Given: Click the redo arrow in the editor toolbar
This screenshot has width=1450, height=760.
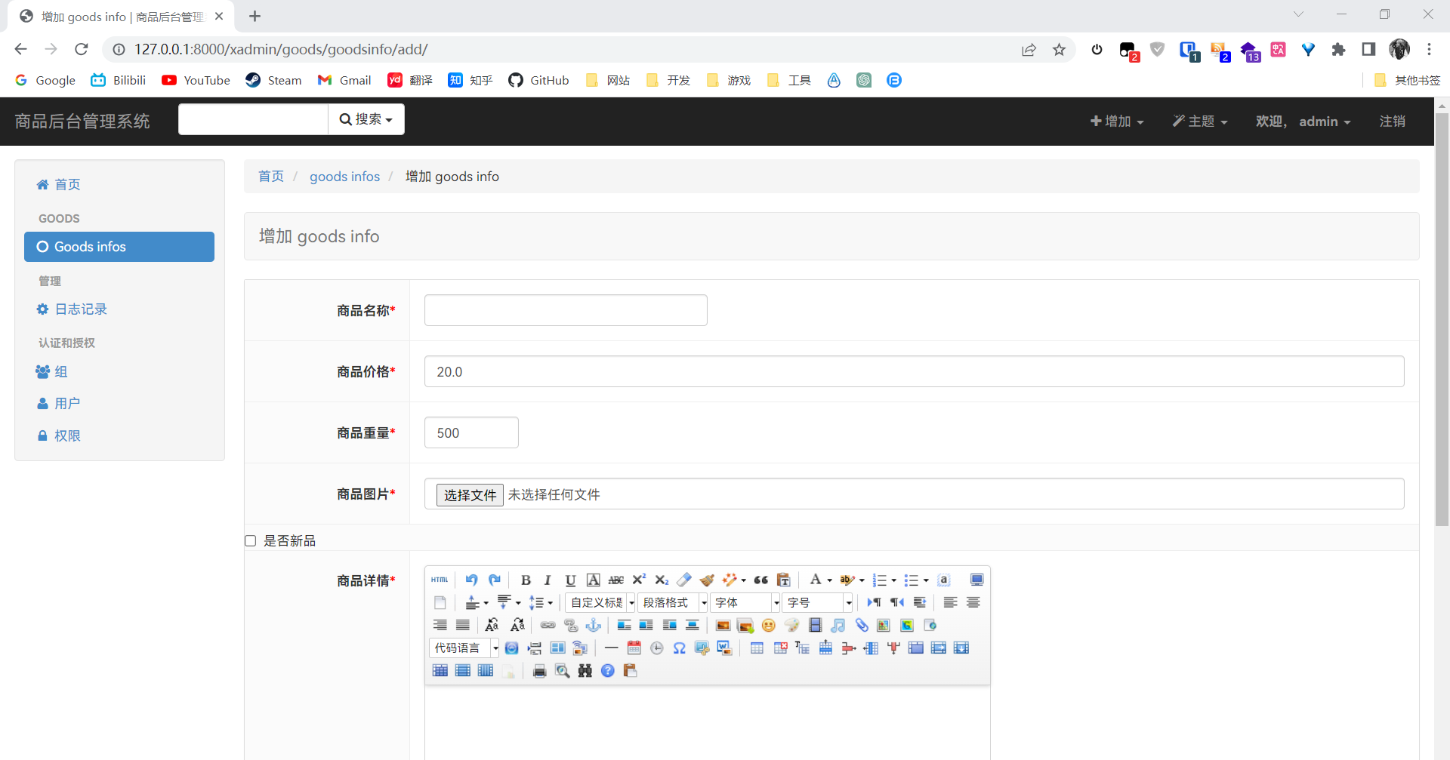Looking at the screenshot, I should pyautogui.click(x=495, y=580).
